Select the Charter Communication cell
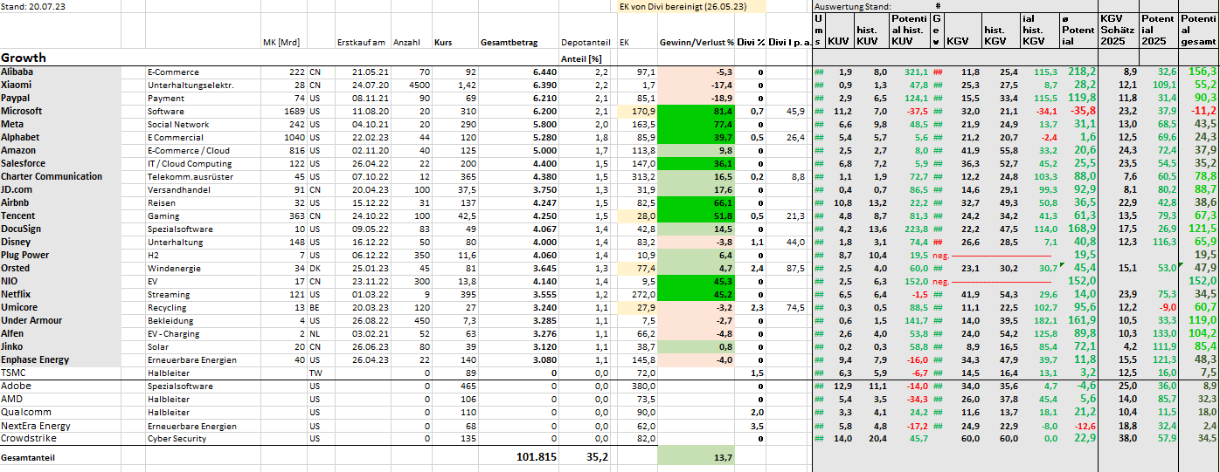 [x=60, y=176]
